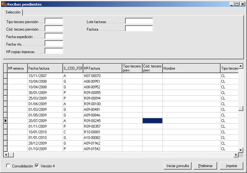The width and height of the screenshot is (247, 173).
Task: Uncheck the Versión 4 checkbox
Action: (37, 166)
